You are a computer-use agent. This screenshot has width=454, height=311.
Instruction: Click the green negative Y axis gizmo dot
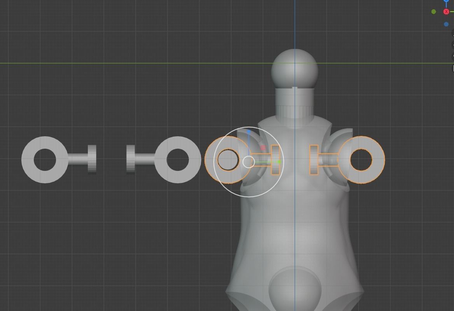(433, 12)
